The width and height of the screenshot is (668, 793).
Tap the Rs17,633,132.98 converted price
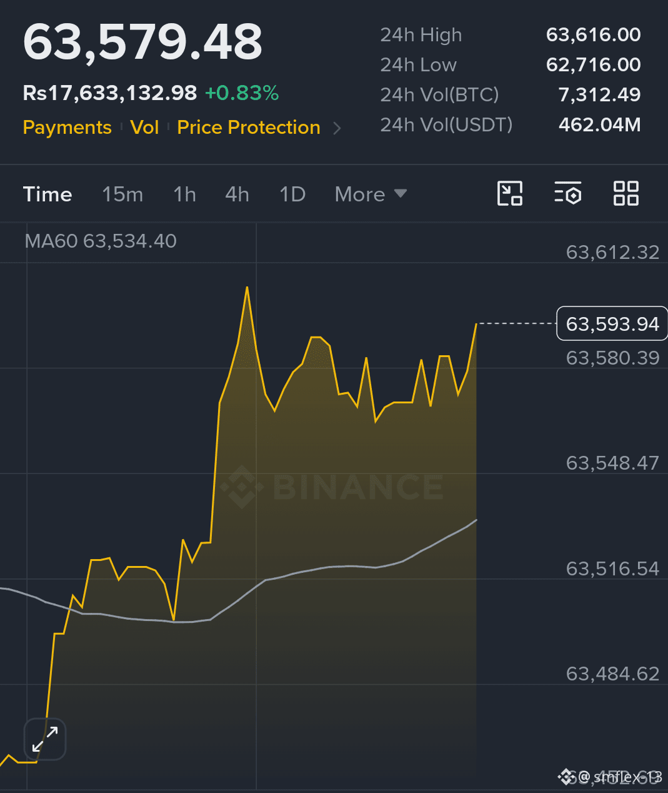(x=110, y=93)
